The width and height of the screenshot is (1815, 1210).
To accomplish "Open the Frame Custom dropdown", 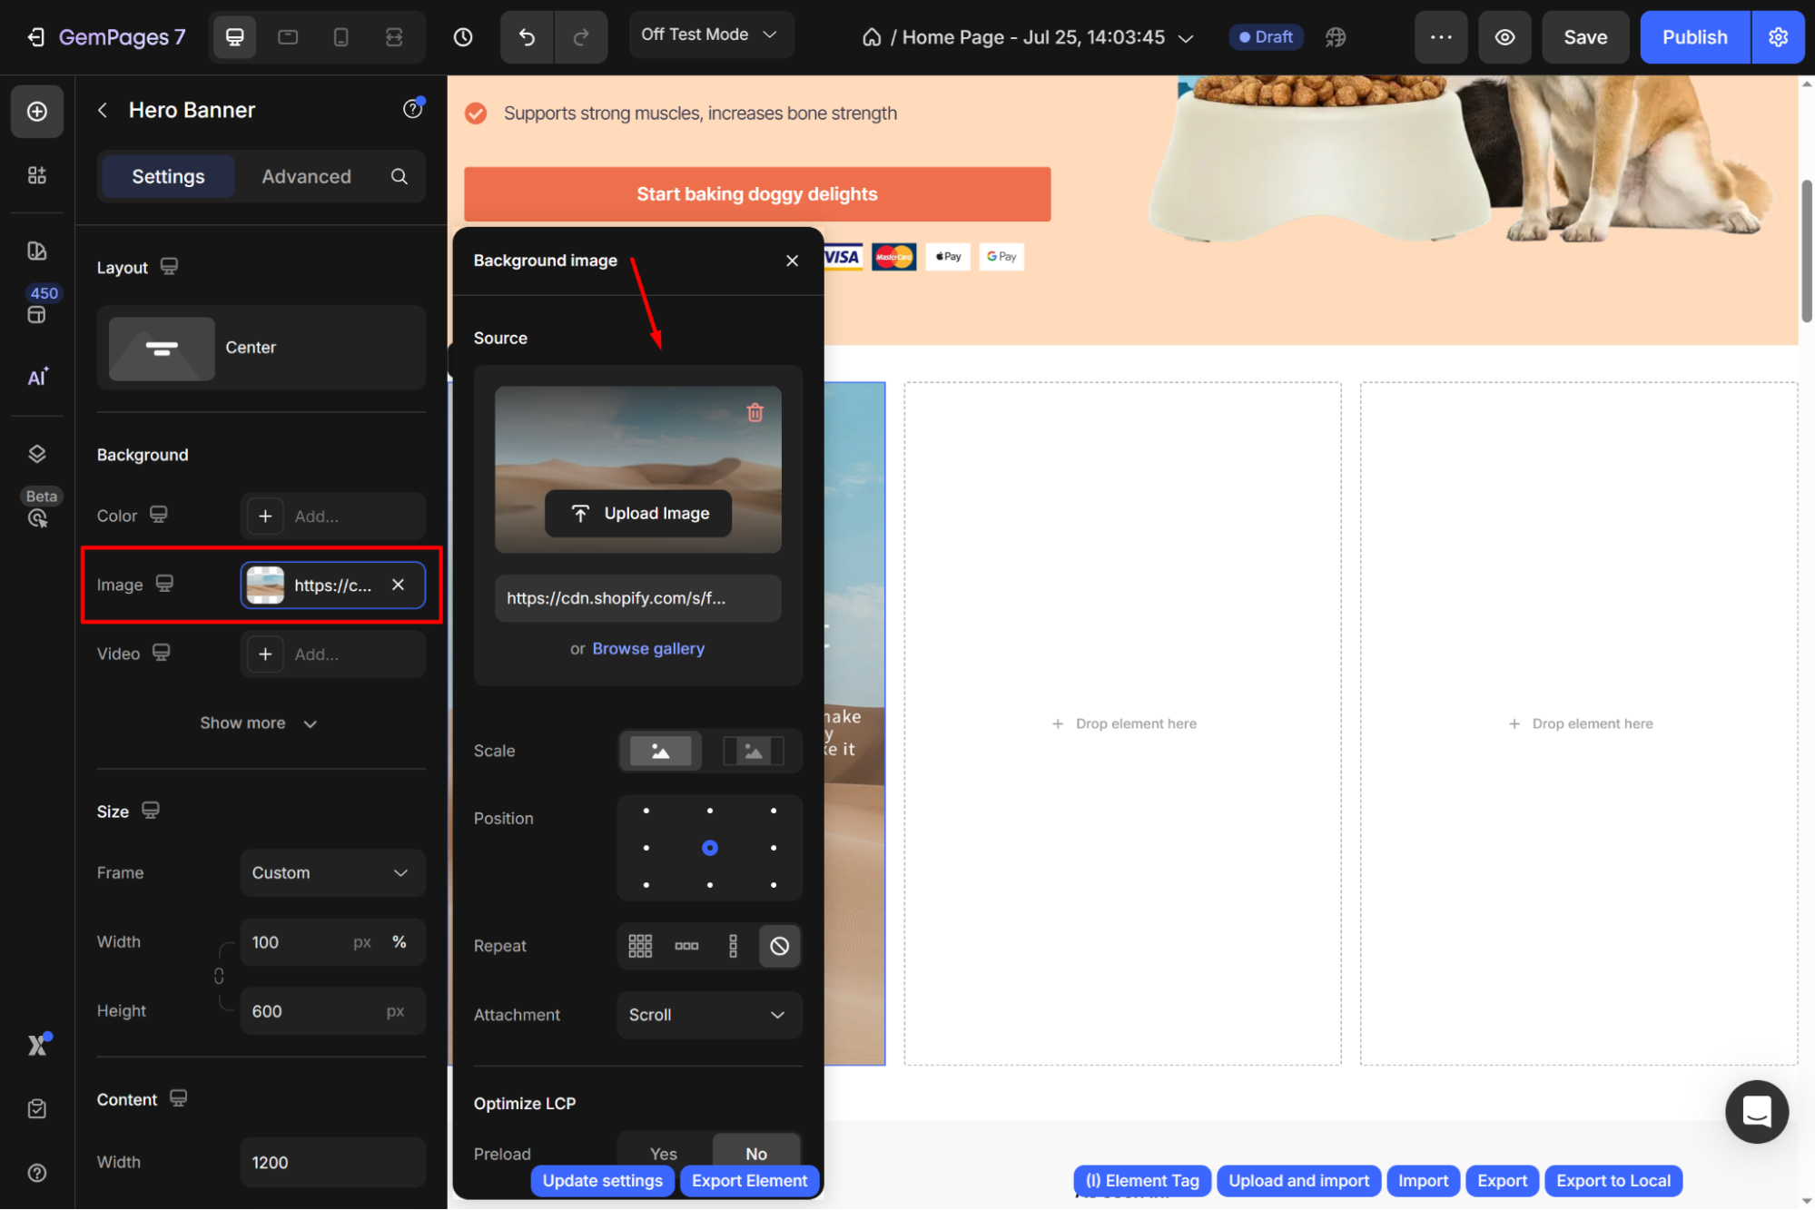I will click(x=332, y=872).
